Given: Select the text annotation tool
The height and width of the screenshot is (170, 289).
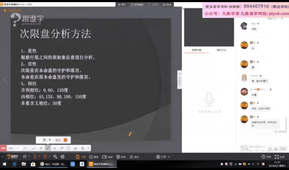Looking at the screenshot, I should pos(55,148).
